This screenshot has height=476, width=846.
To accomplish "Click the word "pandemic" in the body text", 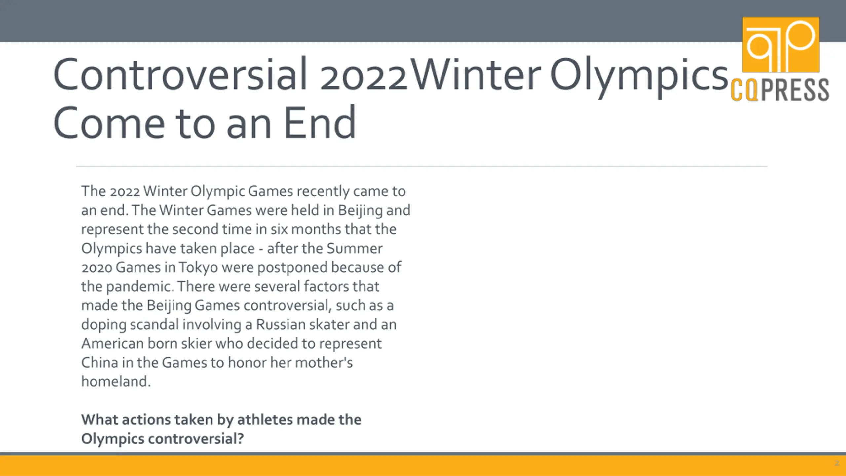I will point(139,287).
